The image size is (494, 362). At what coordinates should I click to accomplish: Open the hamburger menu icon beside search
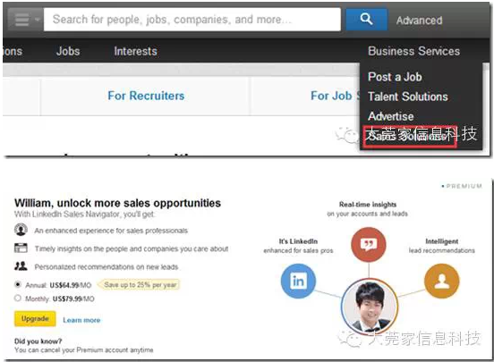click(25, 20)
